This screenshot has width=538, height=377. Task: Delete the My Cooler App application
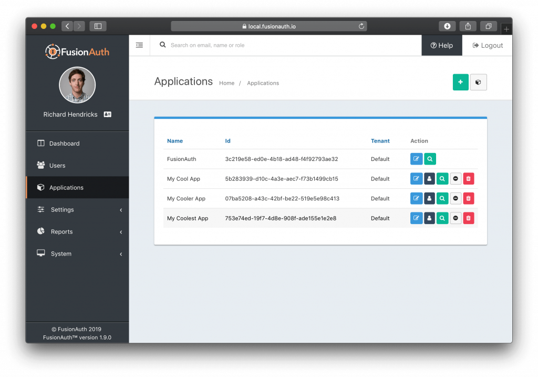468,198
